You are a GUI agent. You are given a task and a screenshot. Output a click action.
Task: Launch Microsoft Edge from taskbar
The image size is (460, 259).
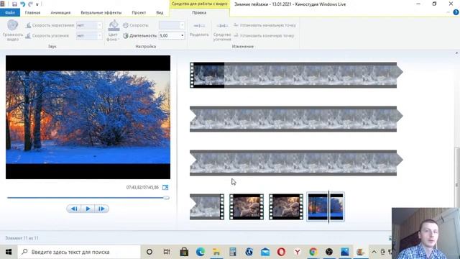[201, 252]
